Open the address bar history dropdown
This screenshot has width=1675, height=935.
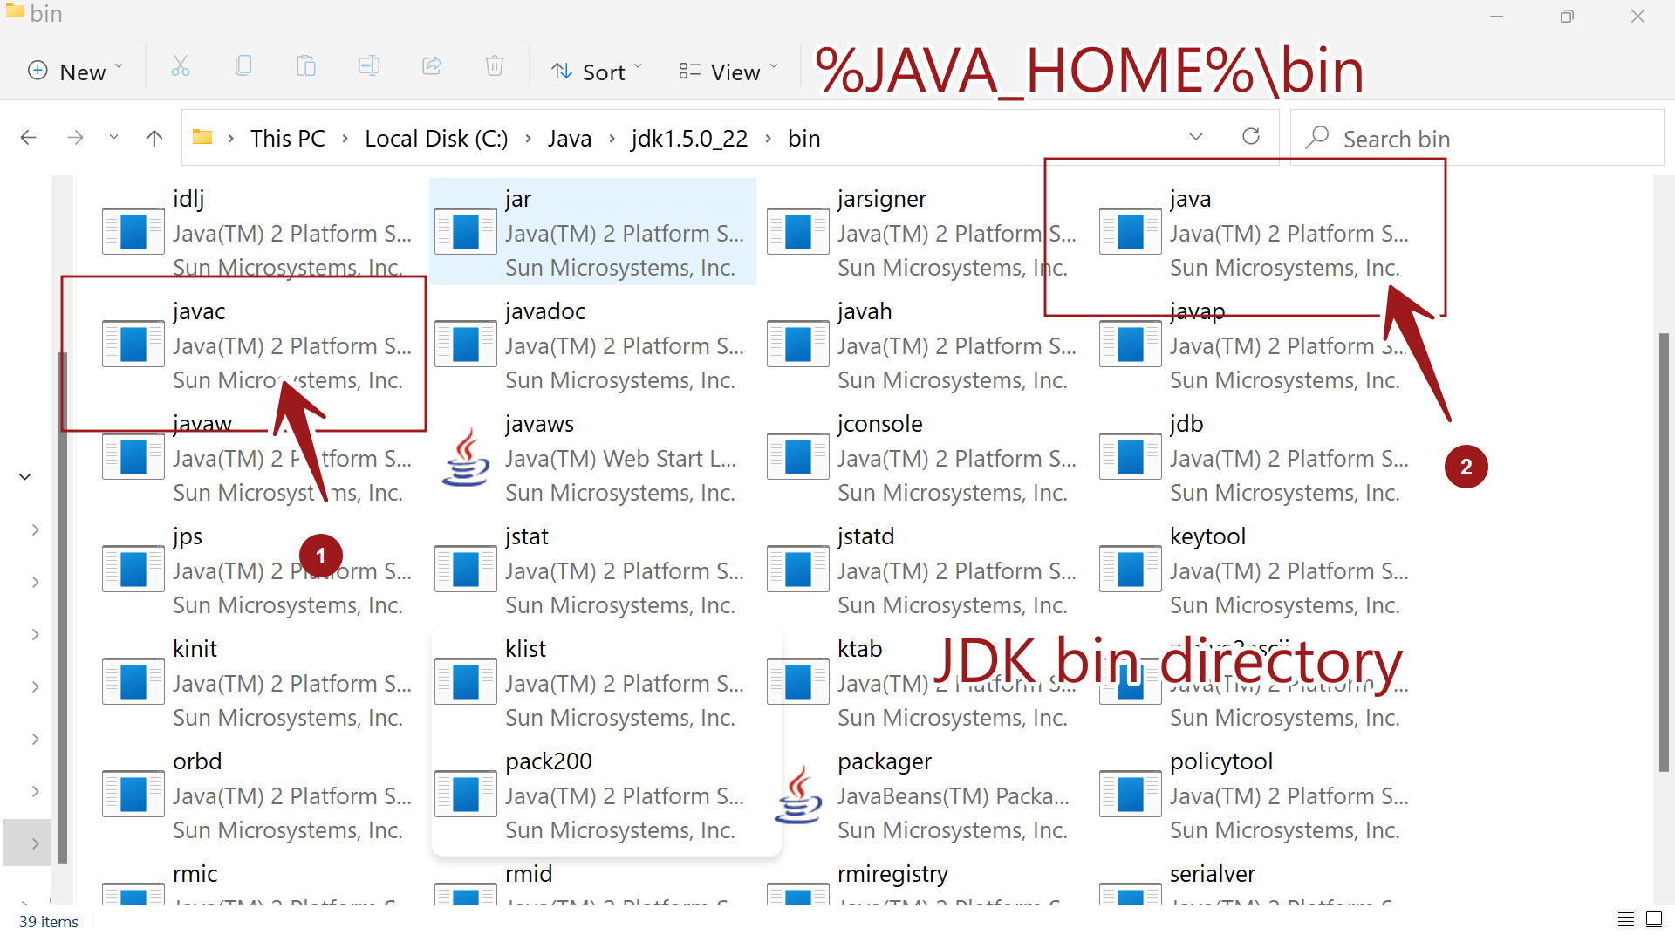1196,136
